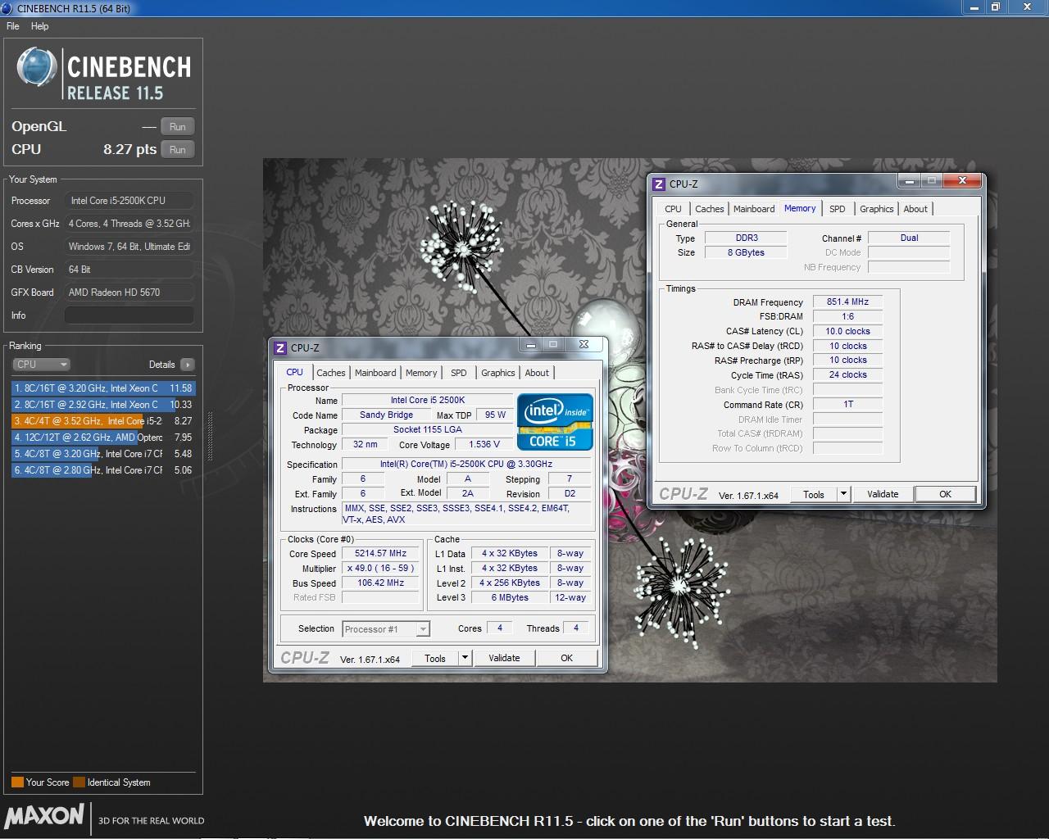
Task: Switch to Graphics tab in front CPU-Z window
Action: [498, 373]
